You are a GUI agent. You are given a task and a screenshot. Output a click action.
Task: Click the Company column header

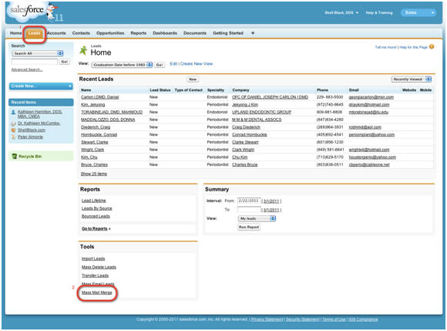[x=240, y=90]
